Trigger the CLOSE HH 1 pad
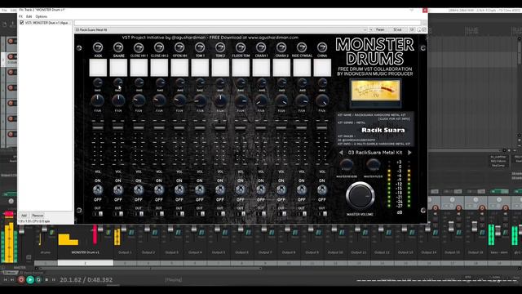 pyautogui.click(x=139, y=68)
